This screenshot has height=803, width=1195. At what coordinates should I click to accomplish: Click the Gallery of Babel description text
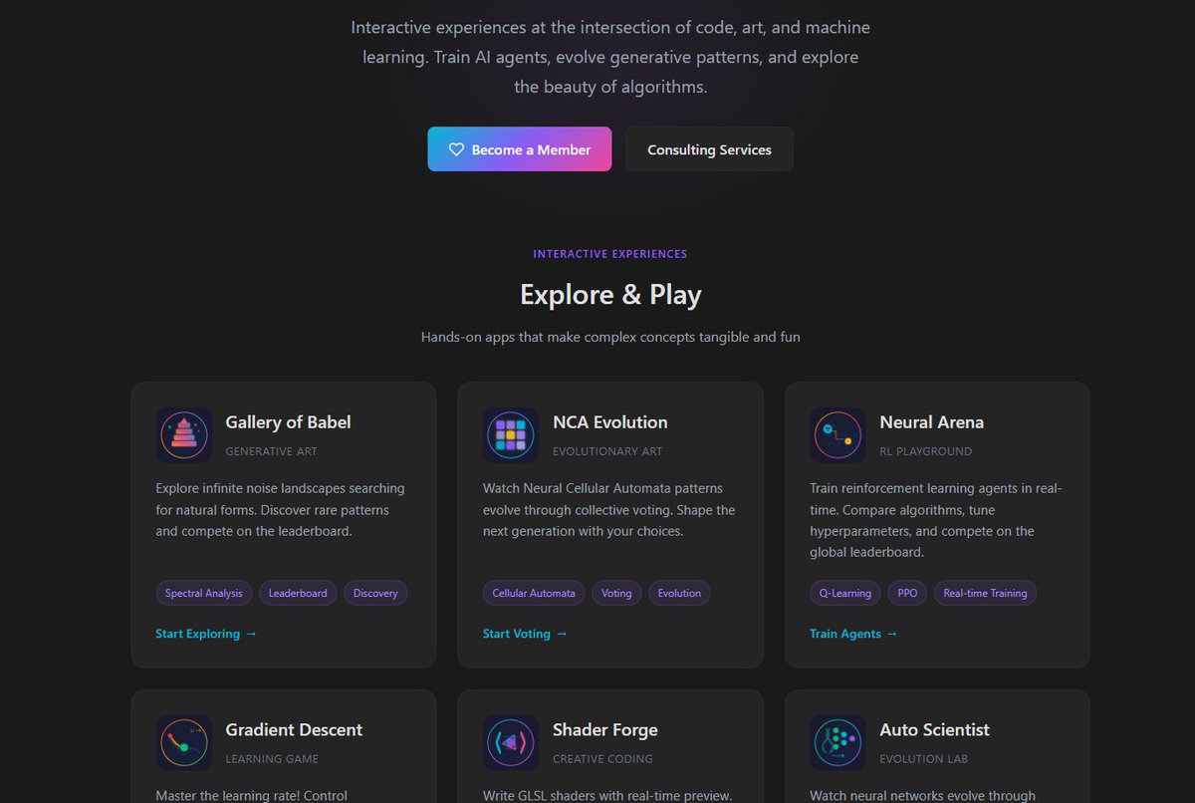280,510
